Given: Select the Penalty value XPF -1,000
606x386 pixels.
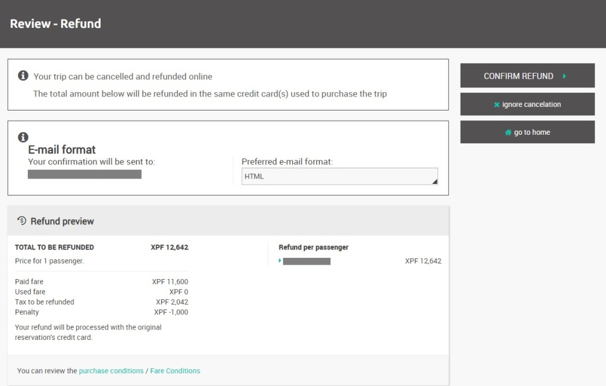Looking at the screenshot, I should click(171, 312).
